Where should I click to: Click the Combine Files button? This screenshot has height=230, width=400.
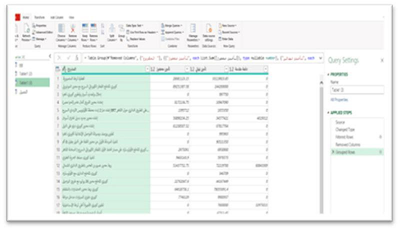pos(170,39)
